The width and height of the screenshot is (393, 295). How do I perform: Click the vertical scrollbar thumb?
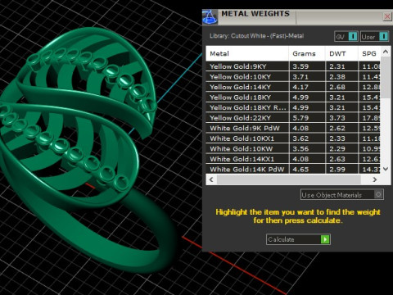click(x=386, y=77)
